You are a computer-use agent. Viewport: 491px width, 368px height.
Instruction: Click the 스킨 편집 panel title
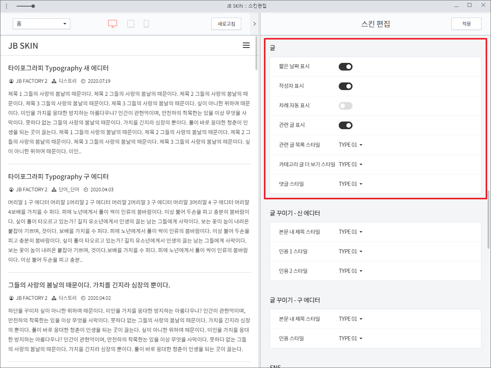[x=376, y=24]
